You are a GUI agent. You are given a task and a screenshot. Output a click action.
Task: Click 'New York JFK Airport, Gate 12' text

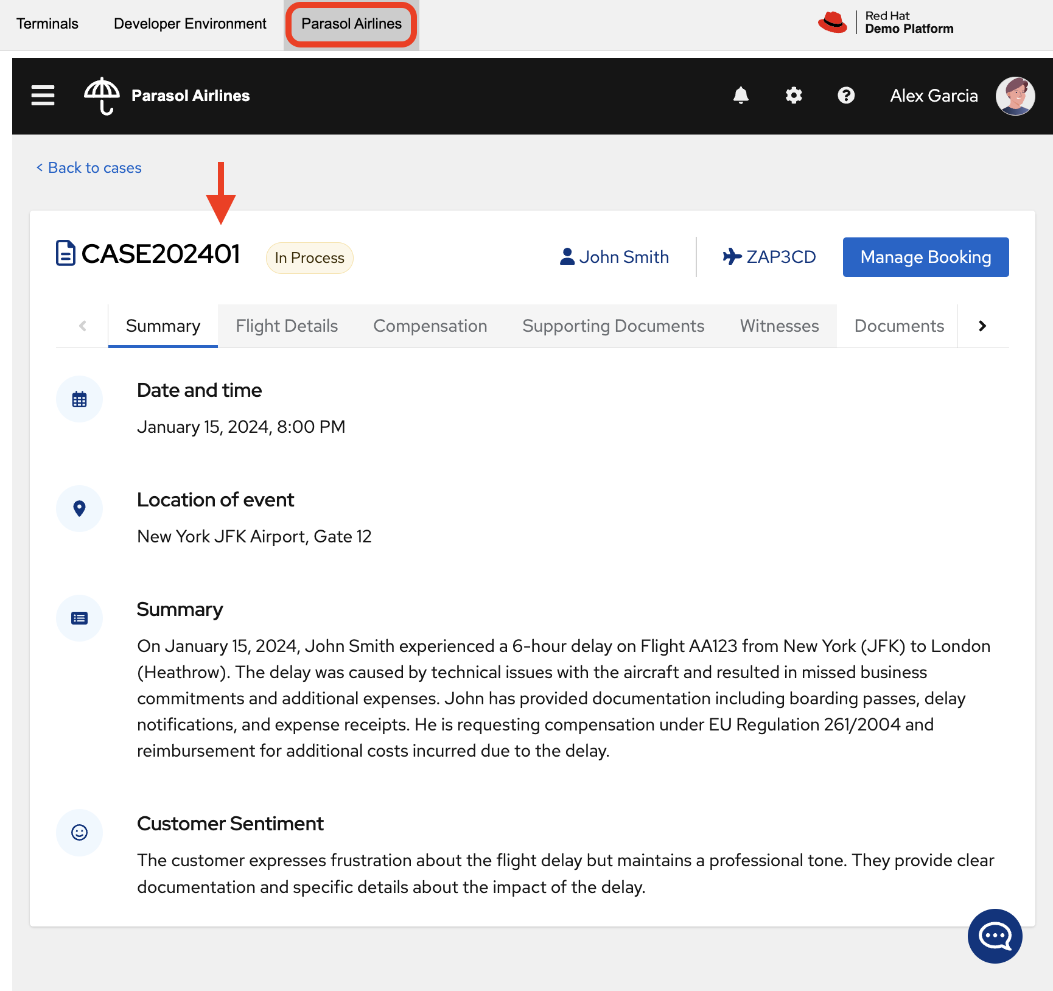point(254,536)
